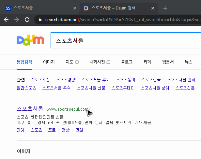The width and height of the screenshot is (201, 159).
Task: Open the 백과사전 search tab
Action: pos(97,62)
